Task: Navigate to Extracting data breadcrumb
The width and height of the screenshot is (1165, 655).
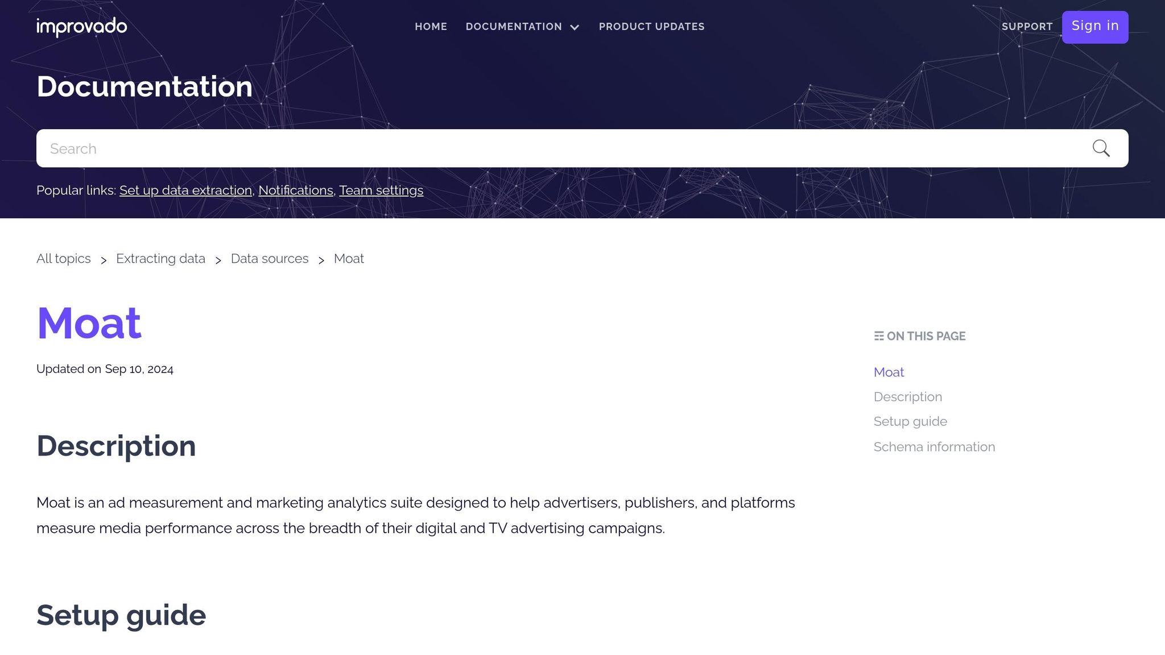Action: [160, 259]
